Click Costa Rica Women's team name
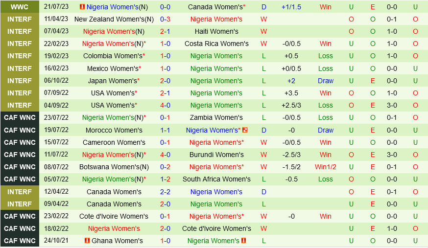 [x=216, y=44]
